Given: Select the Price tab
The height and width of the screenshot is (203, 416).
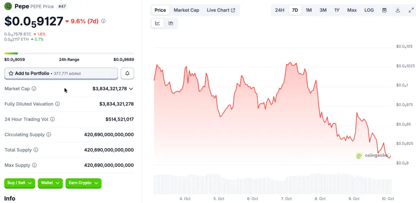Looking at the screenshot, I should [160, 10].
